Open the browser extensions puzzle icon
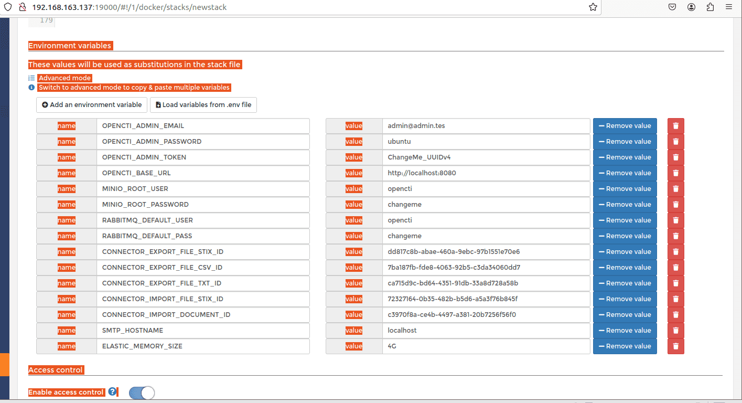This screenshot has height=403, width=742. 710,7
